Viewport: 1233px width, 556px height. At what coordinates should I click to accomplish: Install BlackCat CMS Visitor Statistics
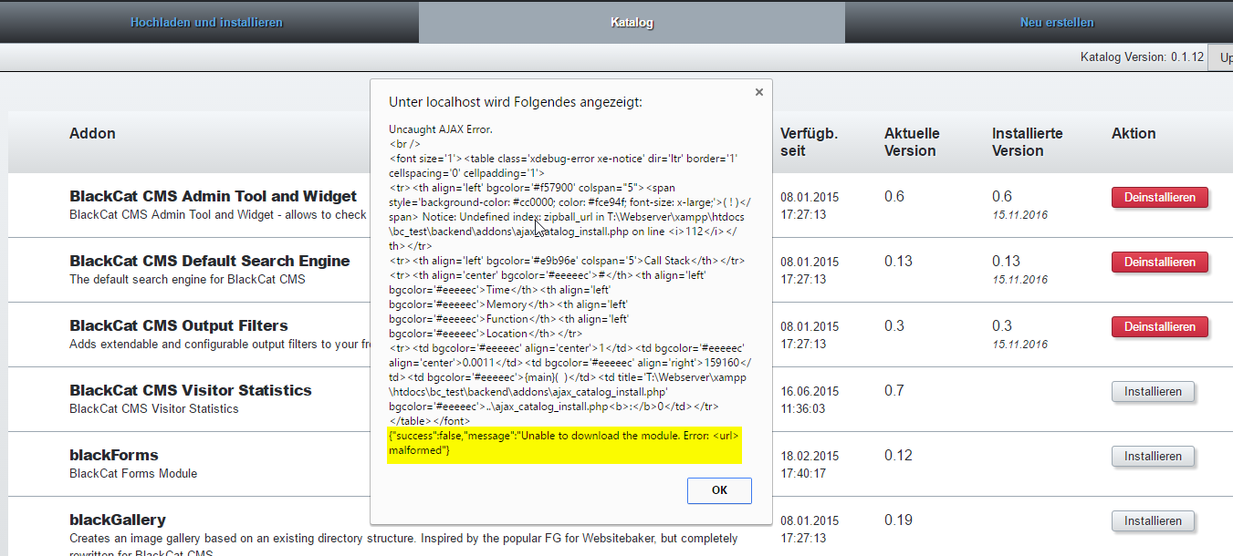1153,391
